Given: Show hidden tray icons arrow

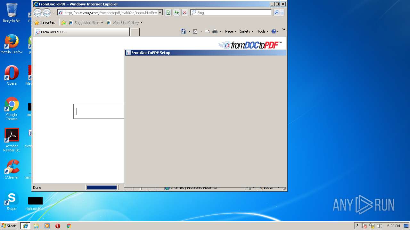Looking at the screenshot, I should (x=357, y=226).
